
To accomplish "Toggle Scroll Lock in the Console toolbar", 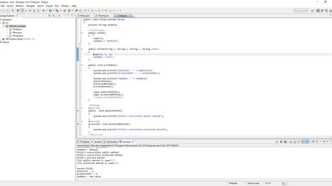I will (x=295, y=142).
